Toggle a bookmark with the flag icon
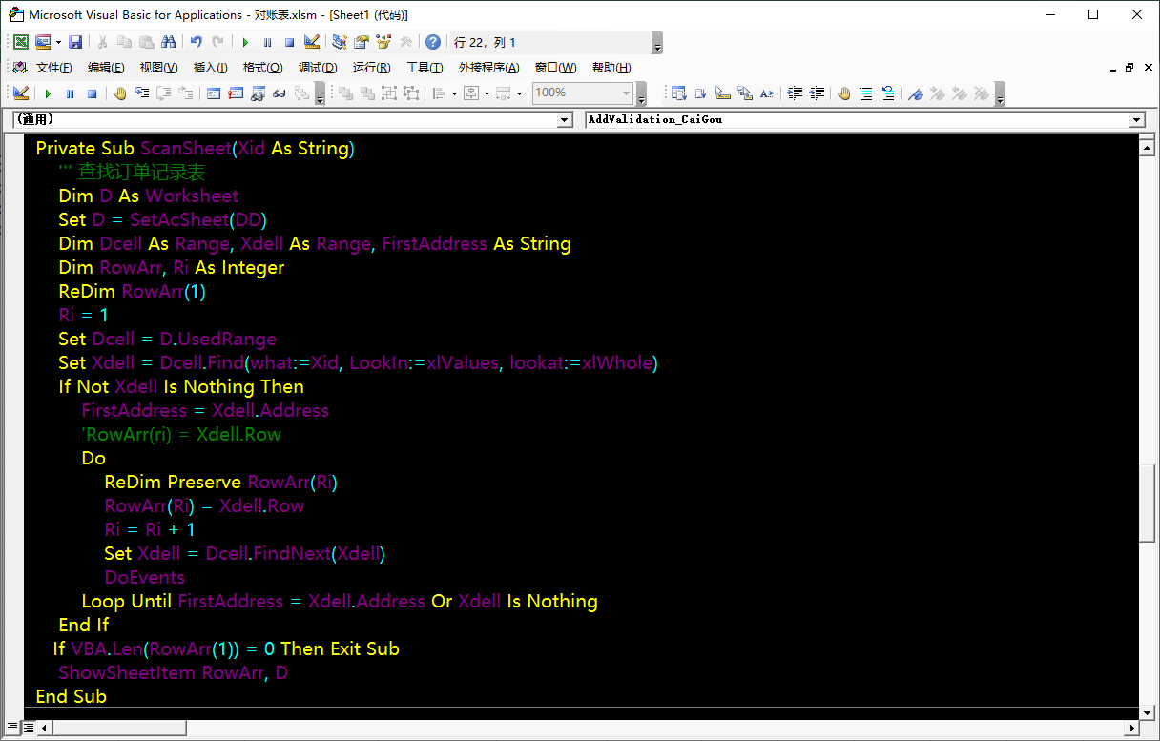 915,93
